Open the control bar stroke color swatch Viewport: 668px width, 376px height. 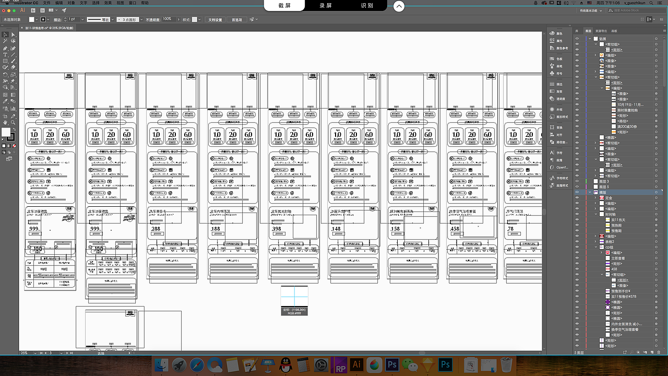pos(44,20)
